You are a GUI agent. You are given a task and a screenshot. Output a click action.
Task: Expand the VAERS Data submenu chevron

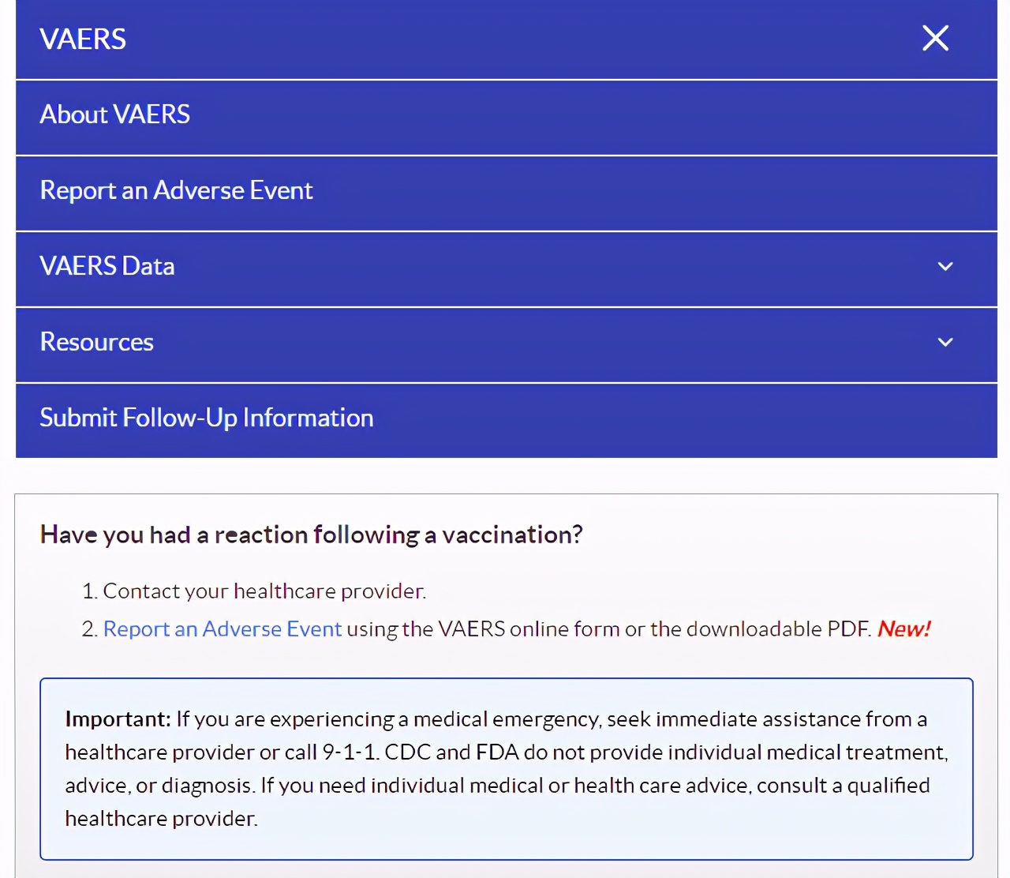[945, 267]
